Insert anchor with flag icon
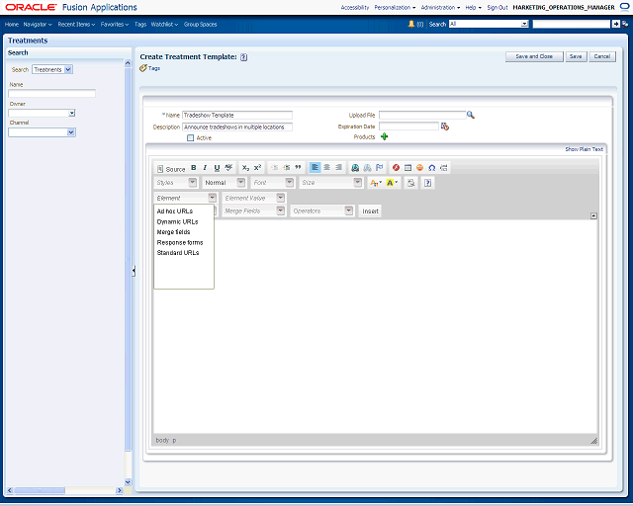This screenshot has height=506, width=633. 380,168
